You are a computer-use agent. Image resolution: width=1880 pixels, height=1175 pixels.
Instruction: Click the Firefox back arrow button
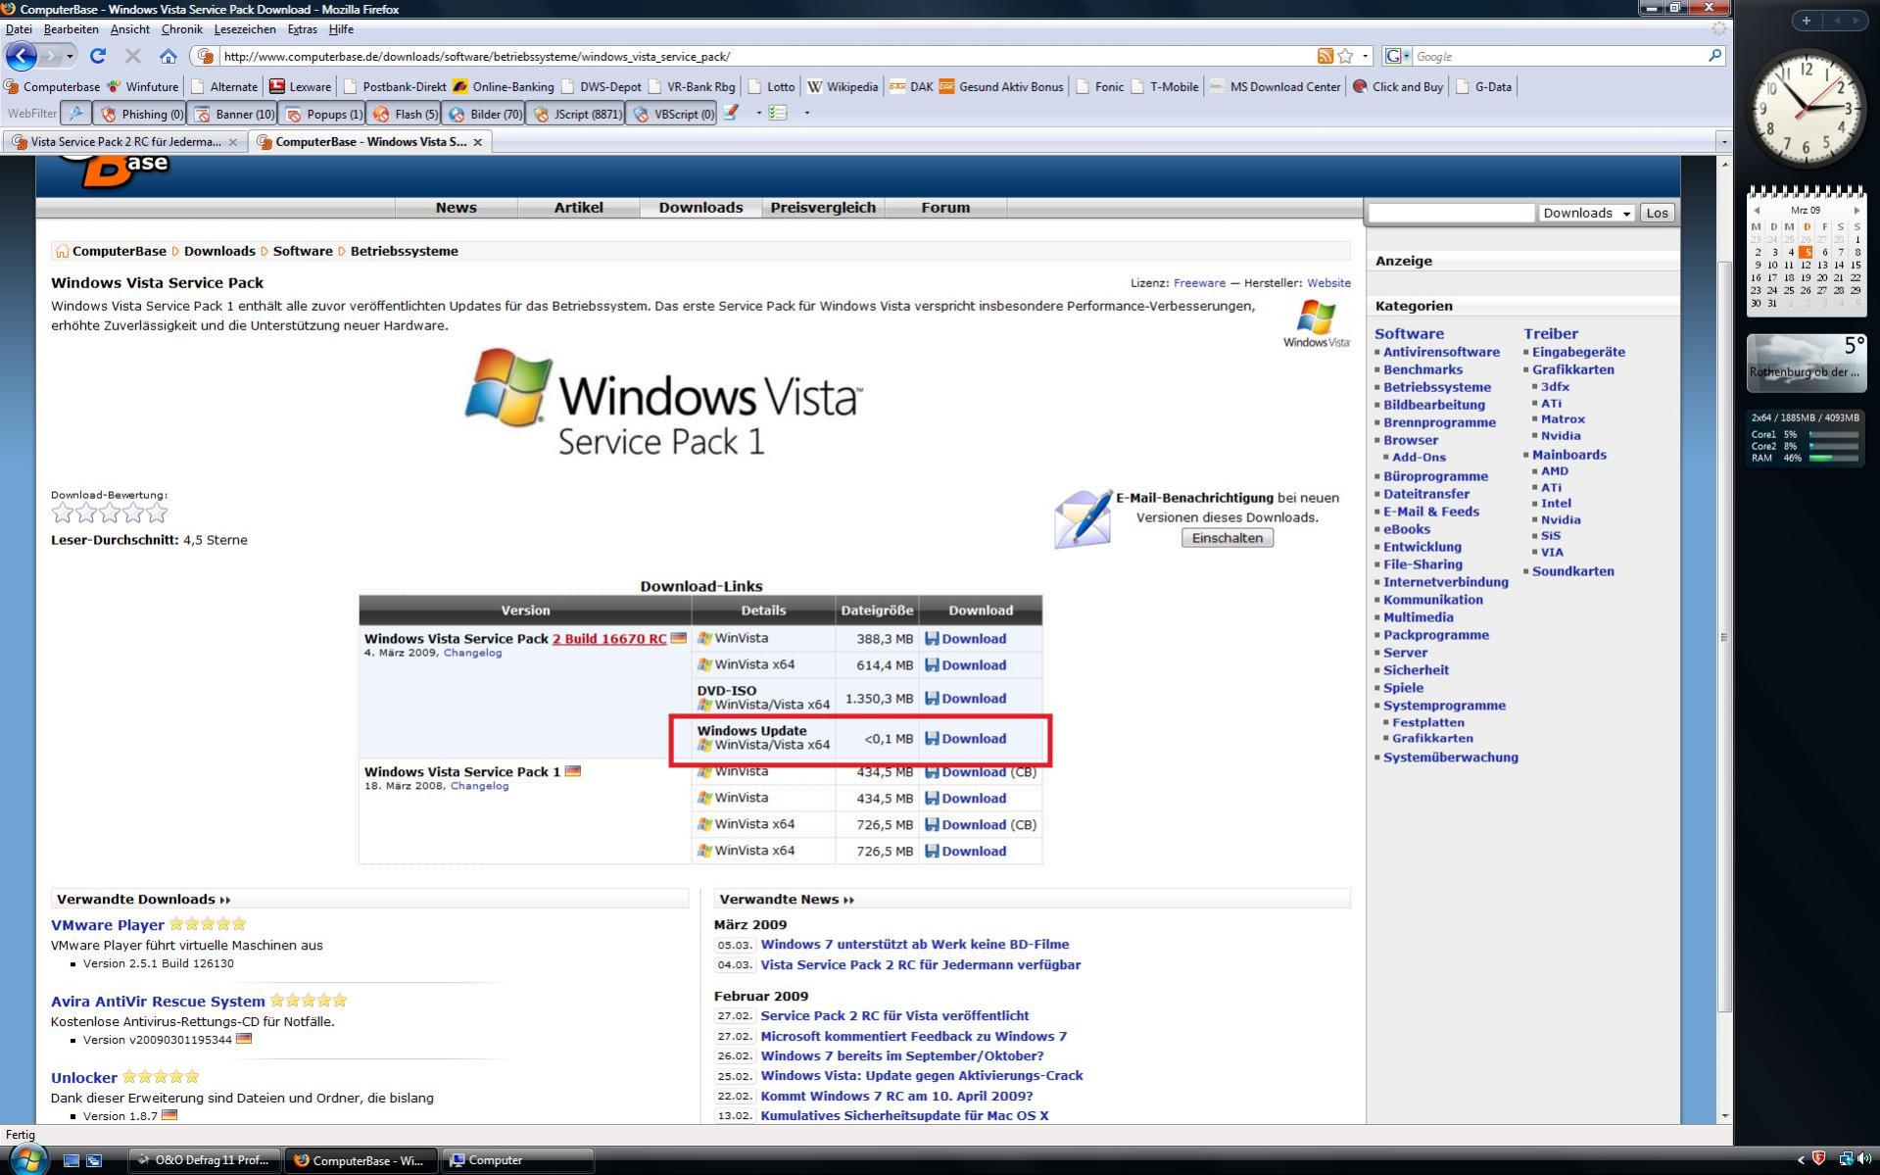pyautogui.click(x=21, y=56)
